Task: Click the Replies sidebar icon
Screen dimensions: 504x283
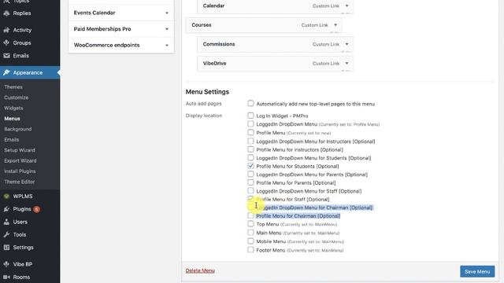Action: click(6, 13)
